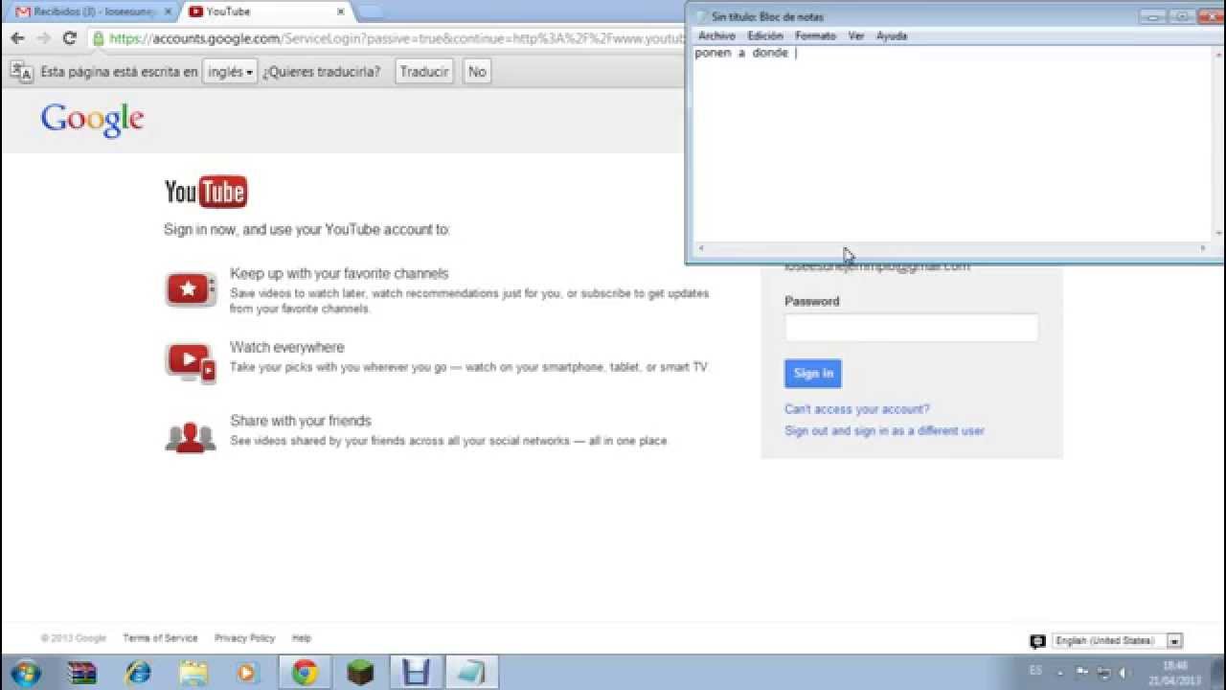Open Notepad's Ver menu
This screenshot has width=1226, height=690.
click(x=856, y=35)
